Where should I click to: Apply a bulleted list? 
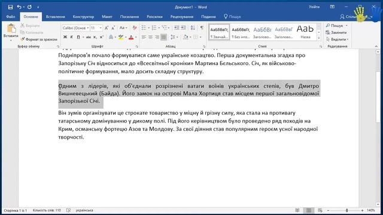click(144, 28)
